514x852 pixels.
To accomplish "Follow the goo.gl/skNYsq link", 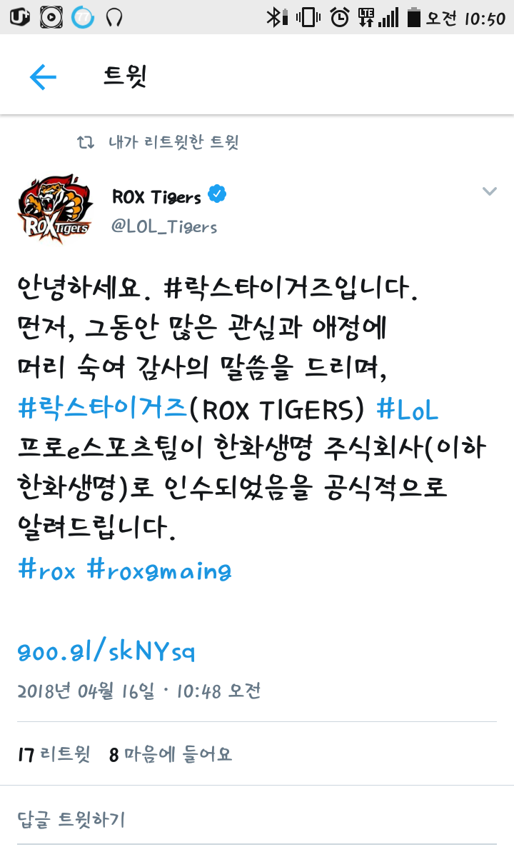I will 106,651.
